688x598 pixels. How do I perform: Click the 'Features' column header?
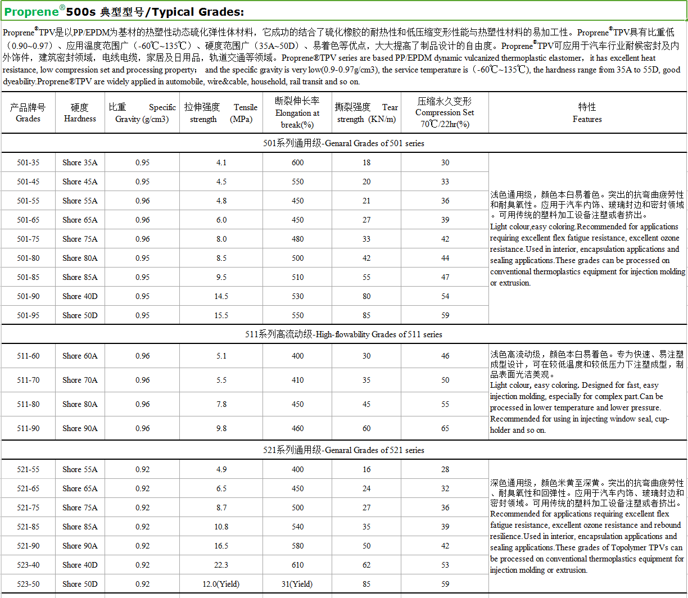click(587, 113)
